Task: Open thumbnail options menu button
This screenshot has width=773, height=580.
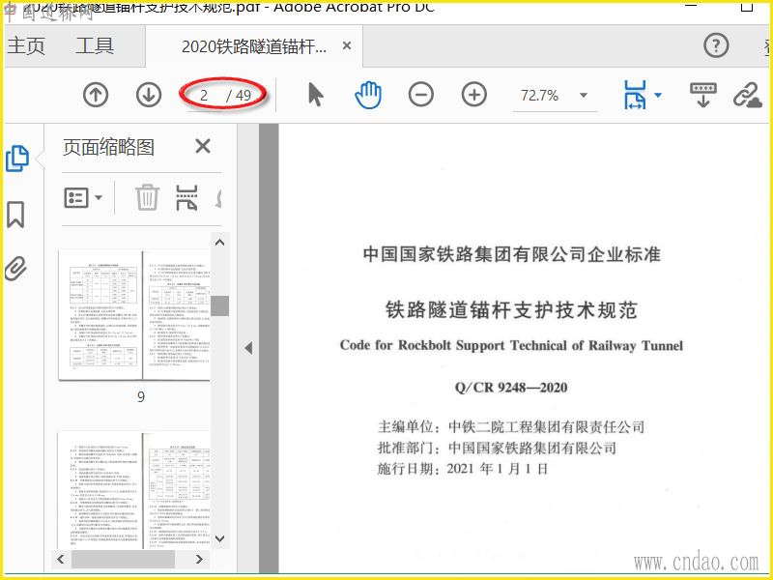Action: pyautogui.click(x=83, y=198)
